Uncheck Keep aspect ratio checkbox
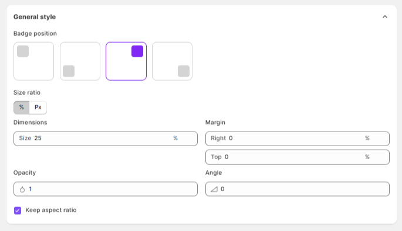The image size is (402, 231). click(x=18, y=211)
